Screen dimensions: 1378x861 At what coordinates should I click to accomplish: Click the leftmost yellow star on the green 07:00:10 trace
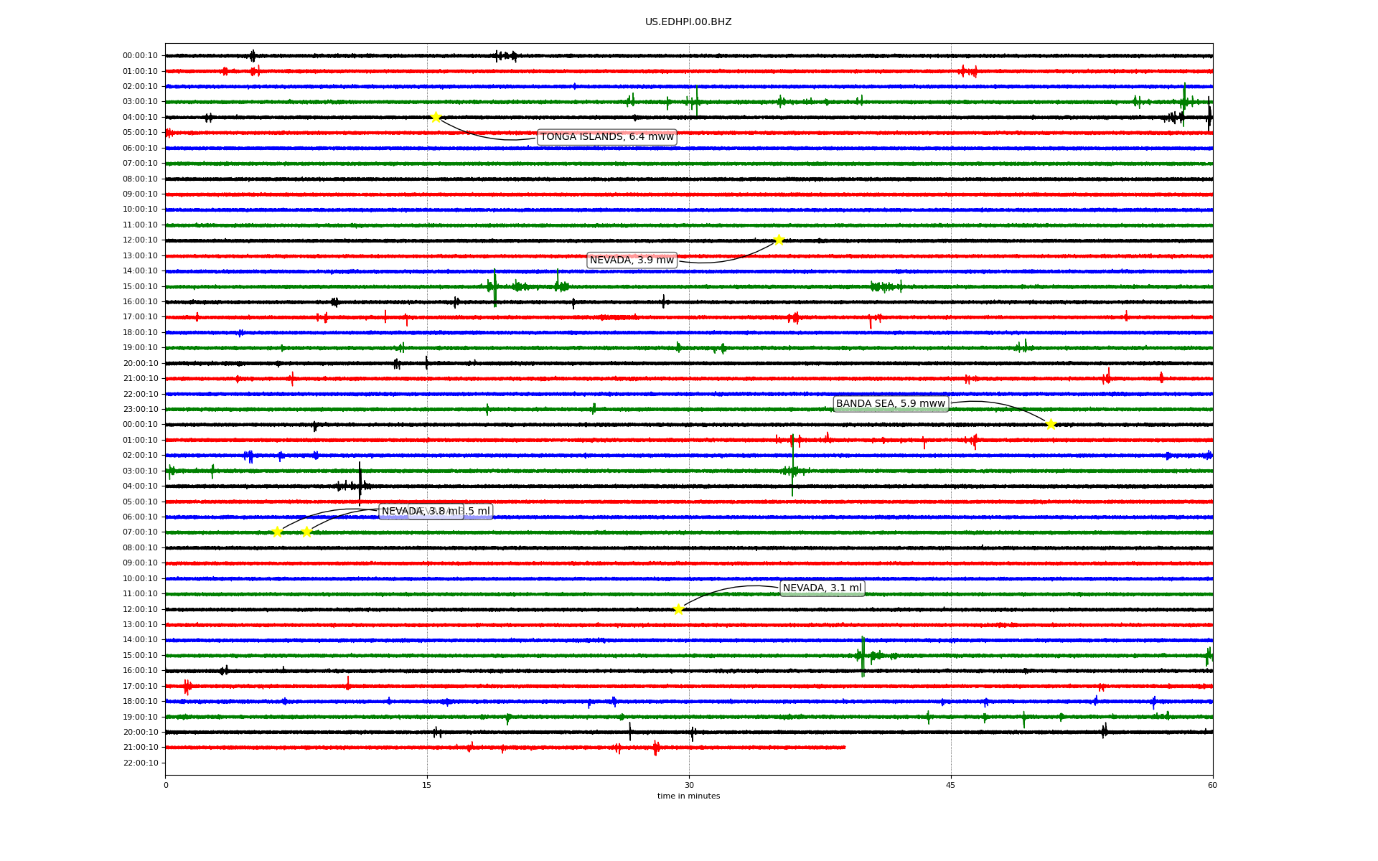point(277,532)
